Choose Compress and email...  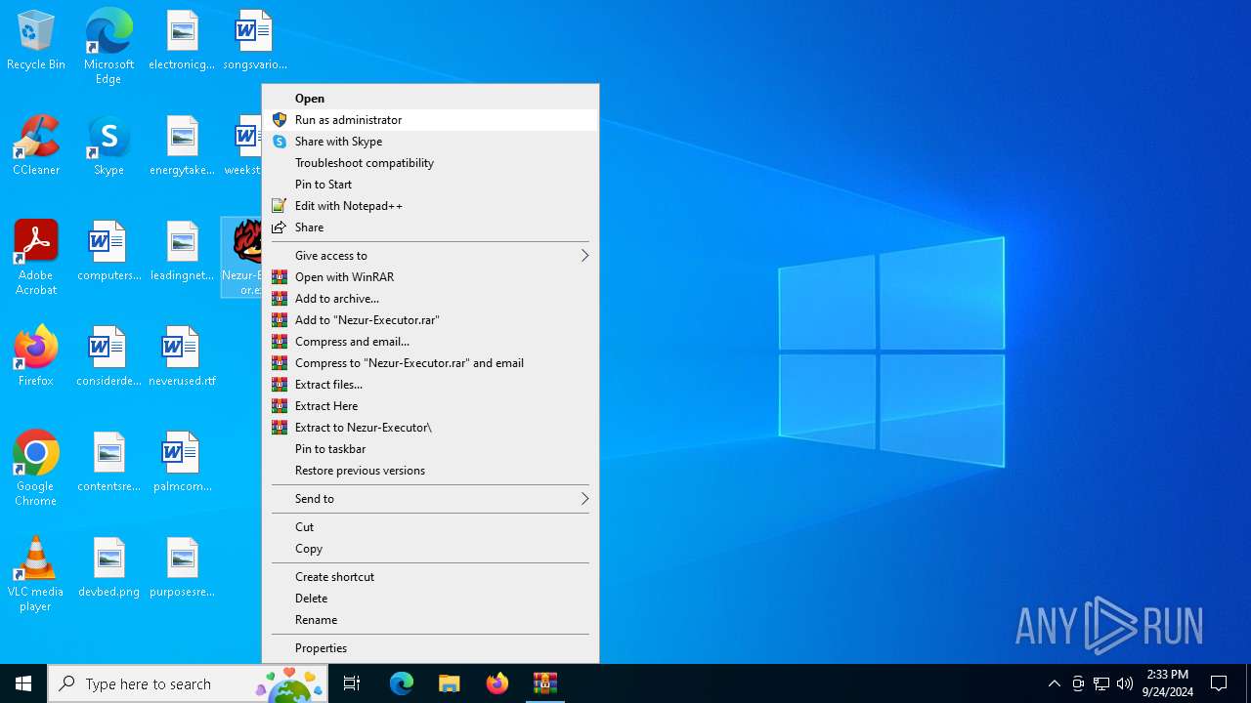point(430,342)
